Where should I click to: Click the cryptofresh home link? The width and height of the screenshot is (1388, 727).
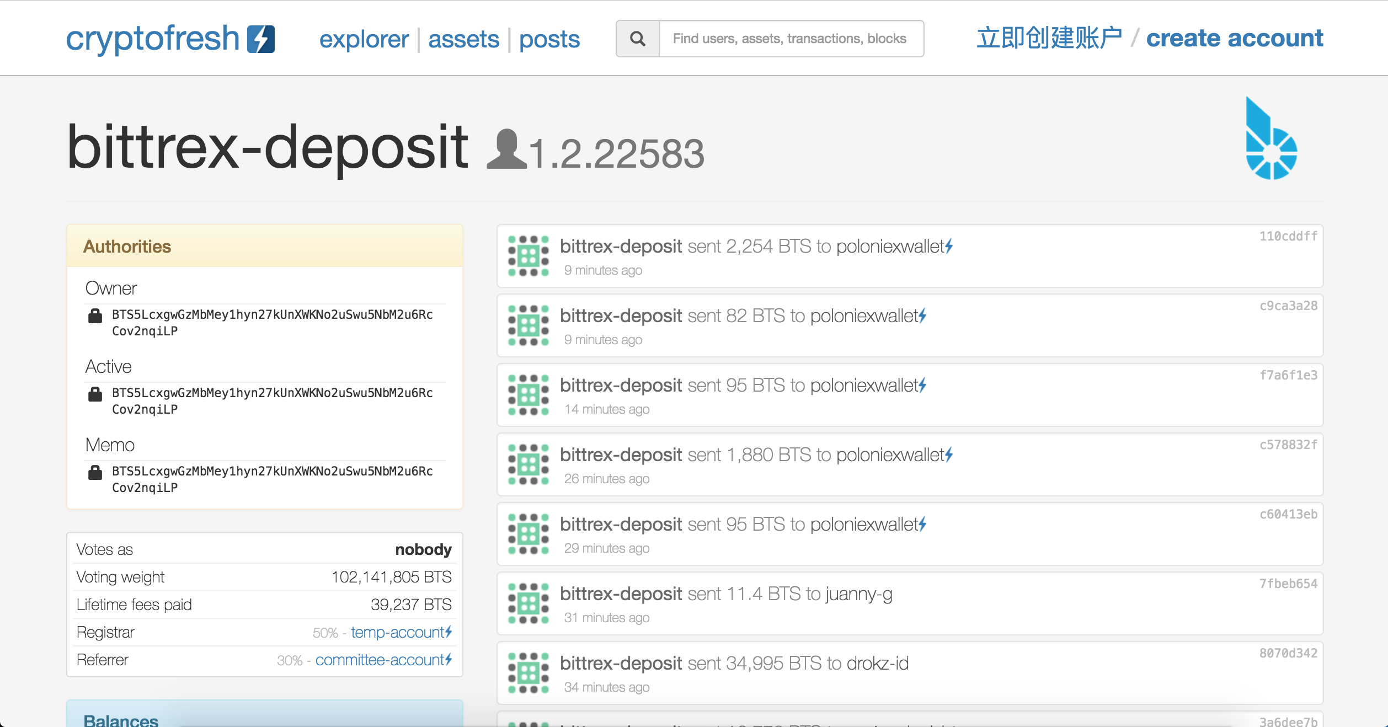tap(153, 39)
